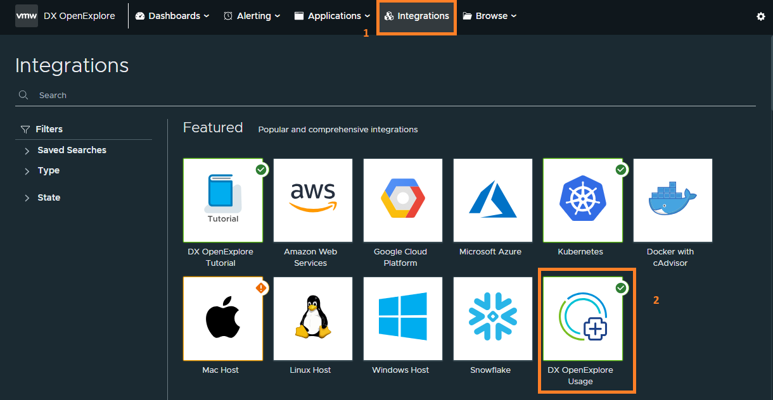This screenshot has height=400, width=773.
Task: Open the DX OpenExplore Tutorial tile
Action: (x=223, y=200)
